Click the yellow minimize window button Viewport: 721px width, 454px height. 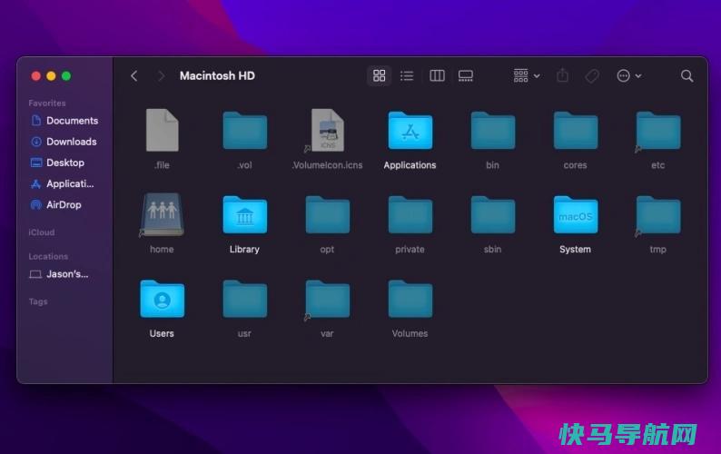pos(51,76)
